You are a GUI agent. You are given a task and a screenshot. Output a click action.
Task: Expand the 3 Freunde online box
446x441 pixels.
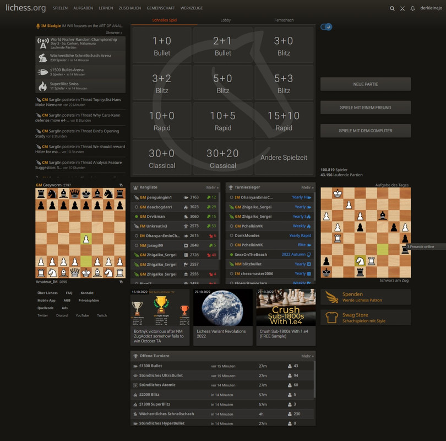(426, 246)
